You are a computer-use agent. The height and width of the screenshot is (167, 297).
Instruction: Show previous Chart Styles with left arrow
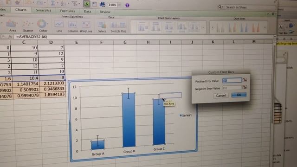tap(213, 28)
